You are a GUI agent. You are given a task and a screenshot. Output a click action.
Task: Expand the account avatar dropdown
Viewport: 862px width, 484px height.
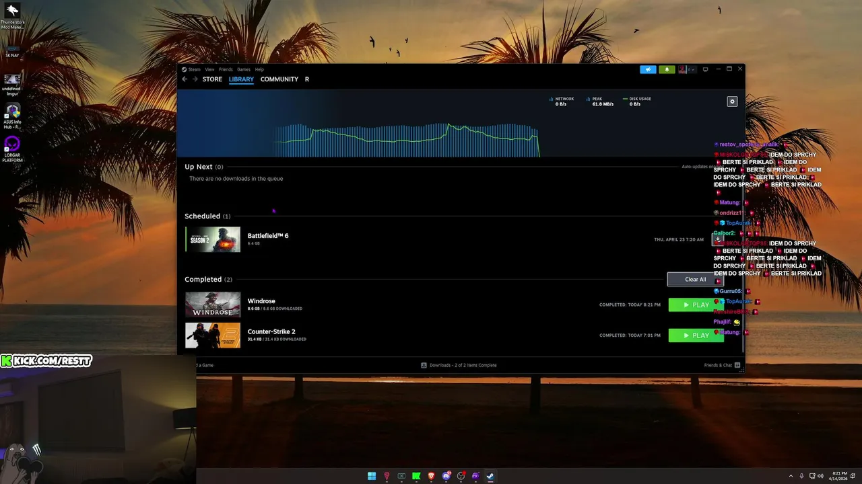coord(686,69)
